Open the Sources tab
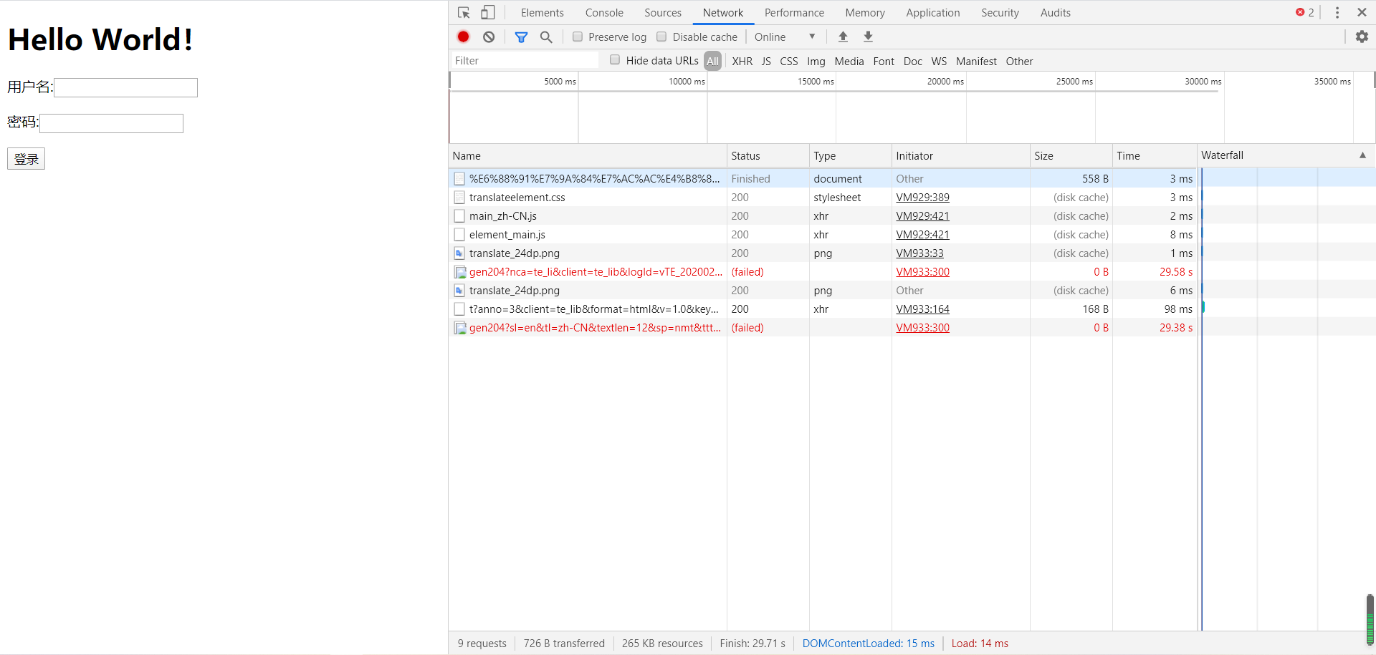 click(x=663, y=13)
